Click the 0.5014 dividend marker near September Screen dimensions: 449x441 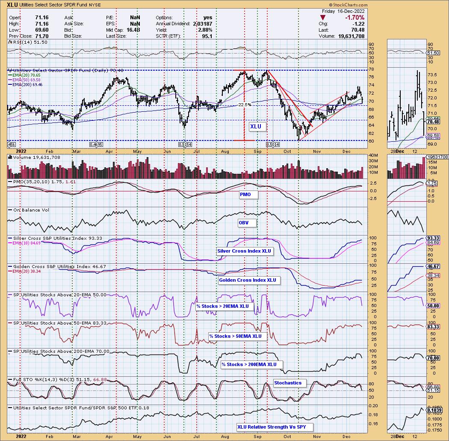pos(273,145)
